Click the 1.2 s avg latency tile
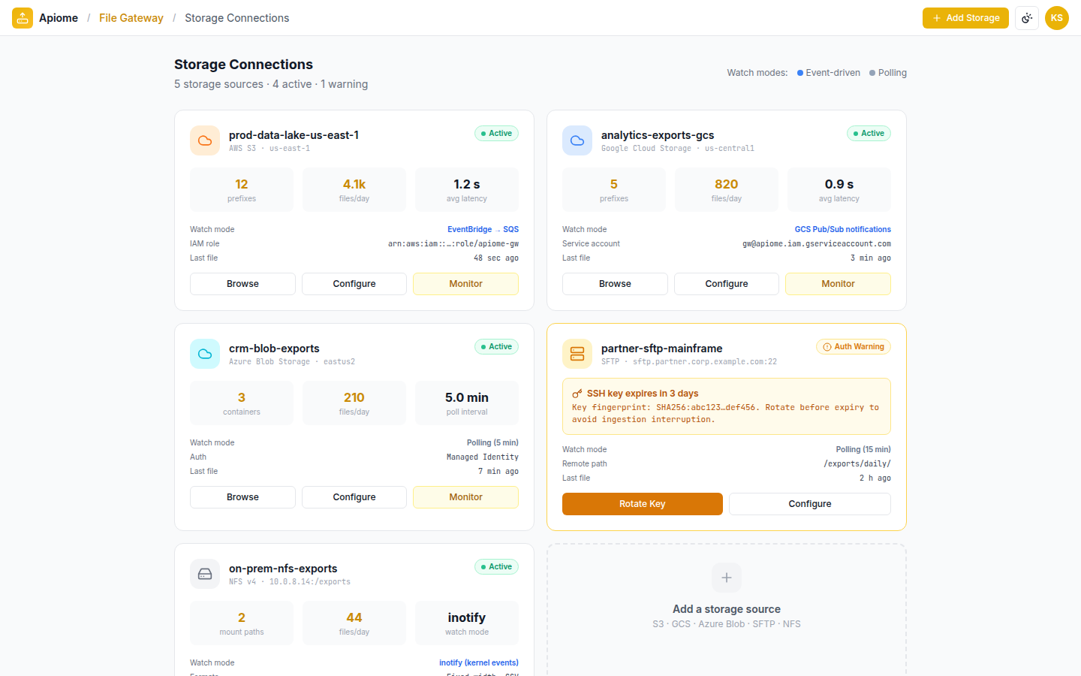The height and width of the screenshot is (676, 1081). pyautogui.click(x=467, y=189)
